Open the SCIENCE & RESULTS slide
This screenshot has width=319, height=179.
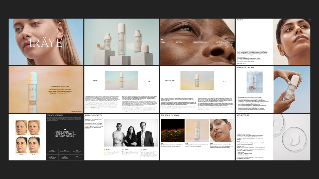(46, 137)
